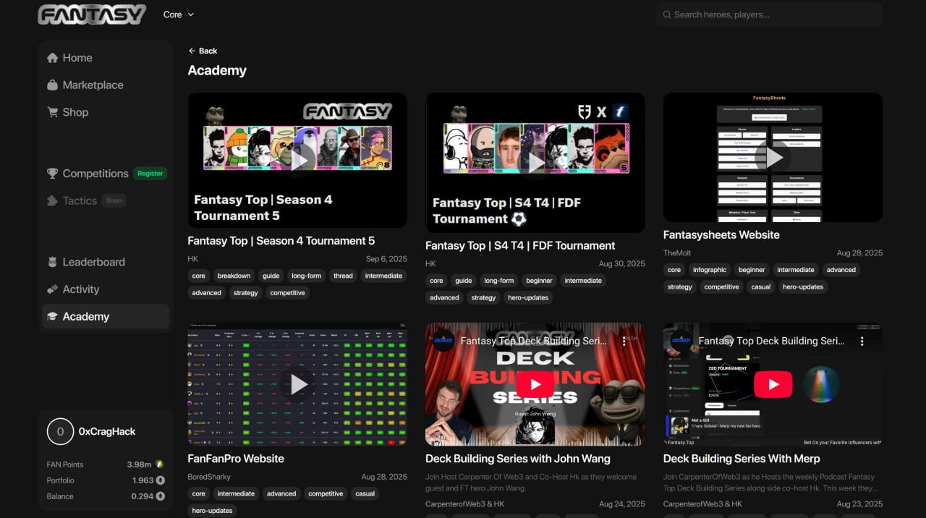The image size is (926, 518).
Task: Open Fantasy Top S4 T4 FDF Tournament title
Action: tap(520, 246)
